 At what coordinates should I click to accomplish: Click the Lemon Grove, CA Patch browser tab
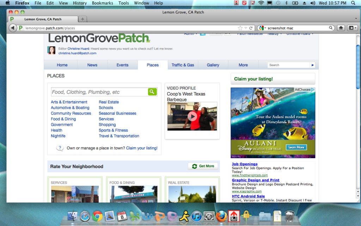tap(43, 19)
